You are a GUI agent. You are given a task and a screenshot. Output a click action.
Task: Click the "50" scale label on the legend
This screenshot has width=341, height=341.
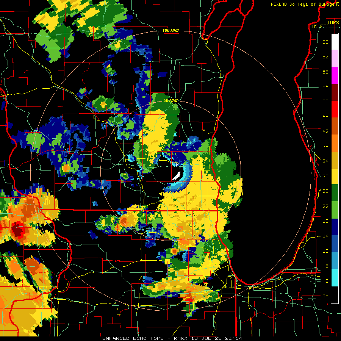click(325, 102)
